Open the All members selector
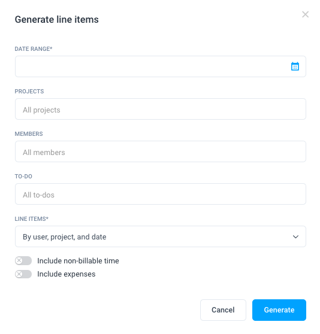Image resolution: width=320 pixels, height=334 pixels. tap(161, 151)
